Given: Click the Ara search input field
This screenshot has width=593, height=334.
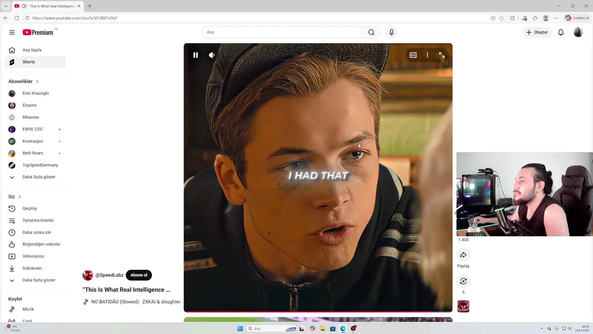Looking at the screenshot, I should tap(282, 32).
